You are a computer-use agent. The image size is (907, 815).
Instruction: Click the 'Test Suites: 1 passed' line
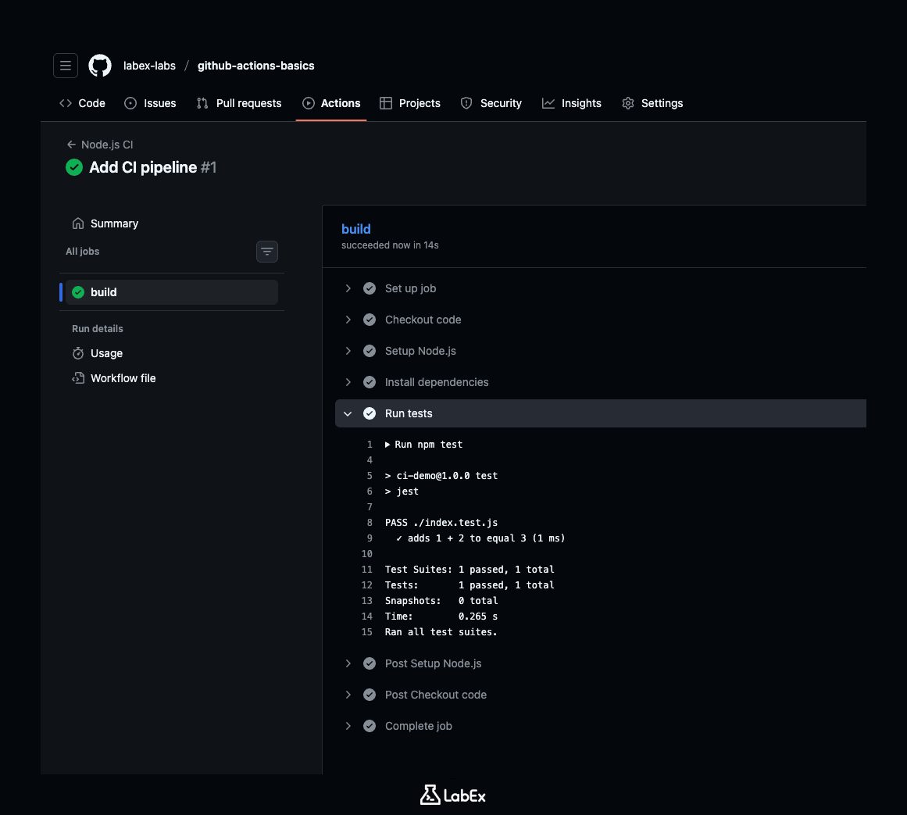tap(470, 569)
